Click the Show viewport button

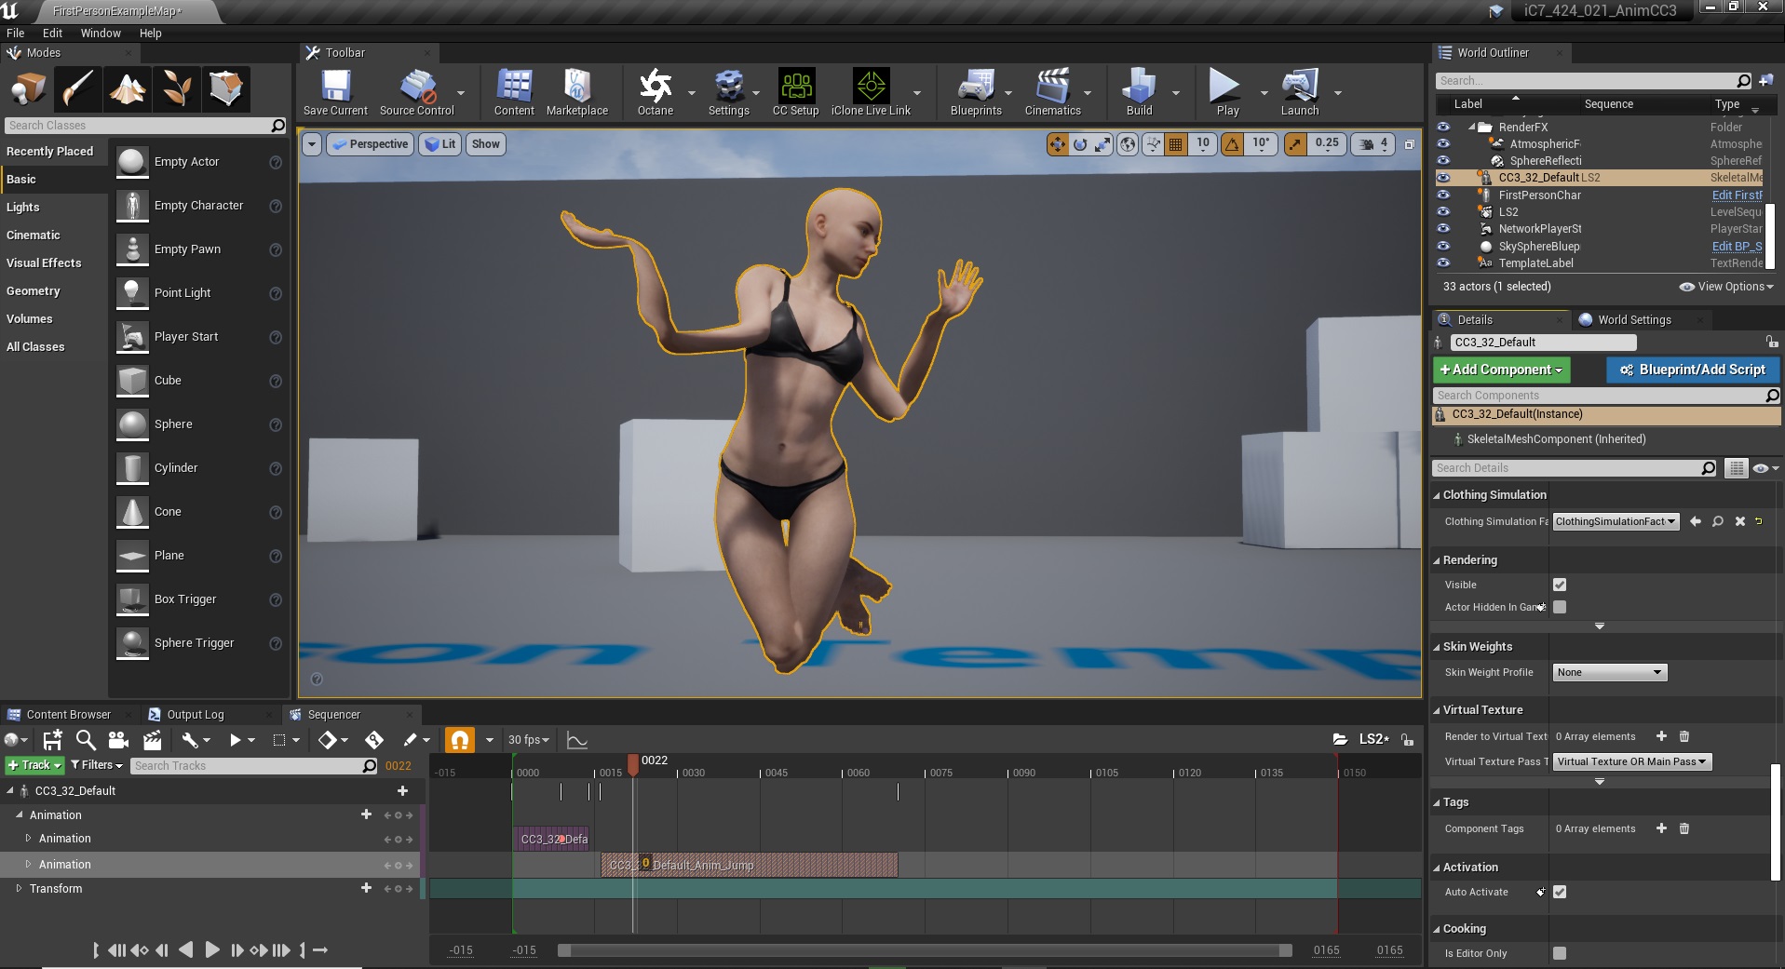(486, 144)
